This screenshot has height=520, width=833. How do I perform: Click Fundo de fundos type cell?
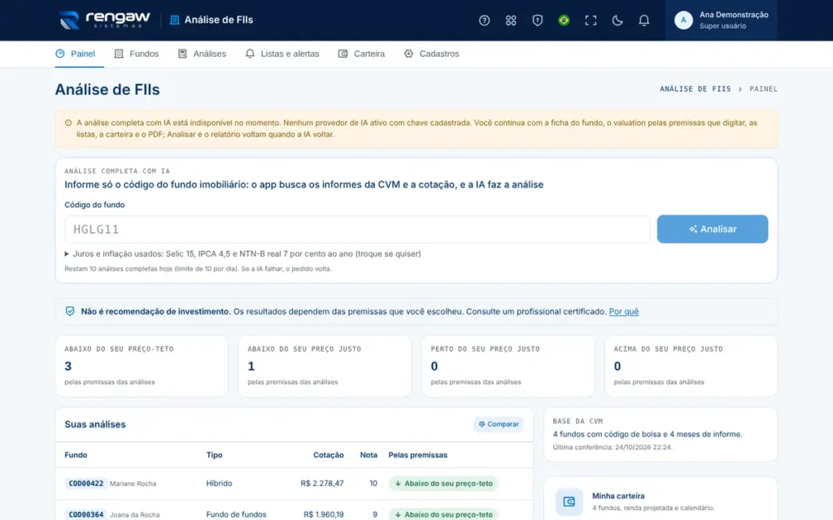236,514
